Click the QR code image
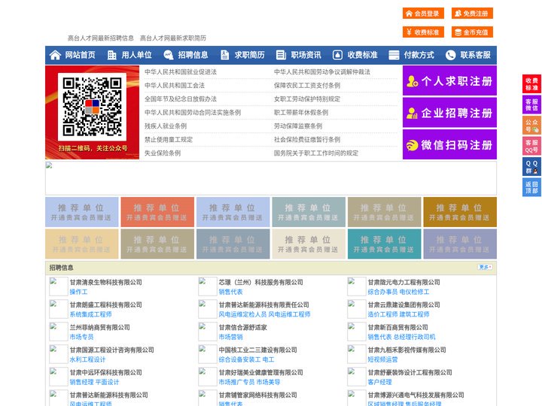 (x=92, y=107)
